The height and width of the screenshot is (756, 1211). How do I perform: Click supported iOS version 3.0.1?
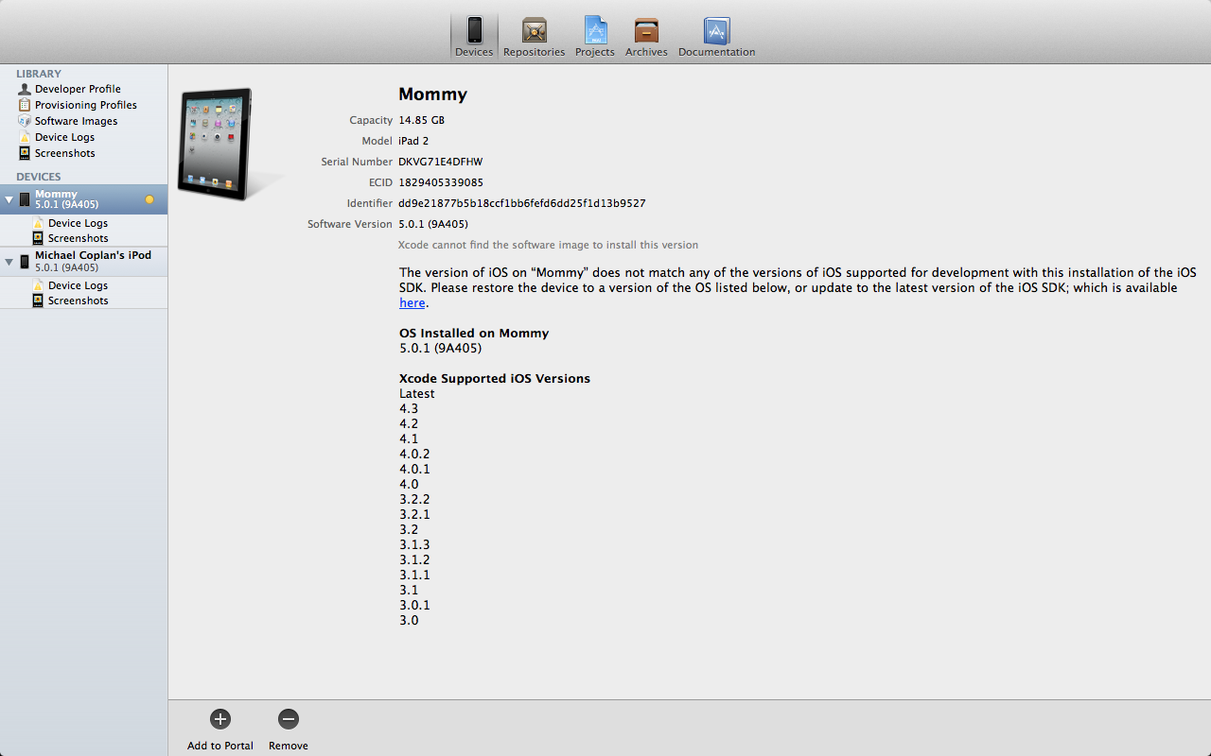414,606
